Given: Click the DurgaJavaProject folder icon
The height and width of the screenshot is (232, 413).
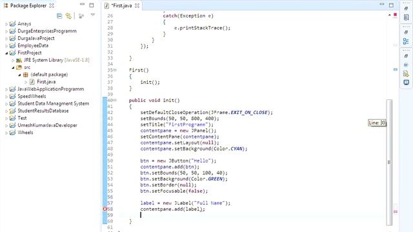Looking at the screenshot, I should click(x=12, y=39).
